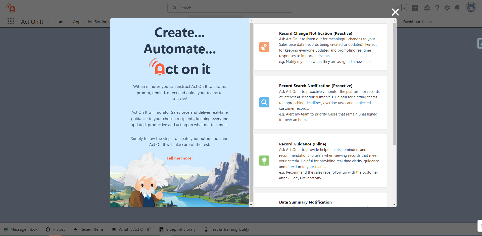This screenshot has width=482, height=236.
Task: Click the green Record Guidance lightbulb icon
Action: [264, 161]
